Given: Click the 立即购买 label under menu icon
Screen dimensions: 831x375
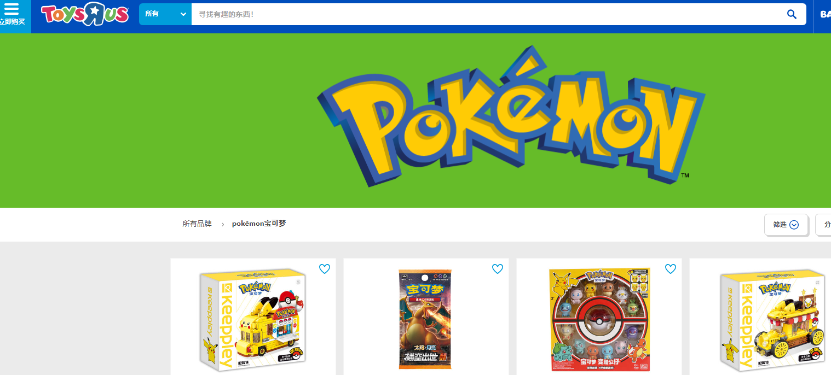Looking at the screenshot, I should point(13,22).
